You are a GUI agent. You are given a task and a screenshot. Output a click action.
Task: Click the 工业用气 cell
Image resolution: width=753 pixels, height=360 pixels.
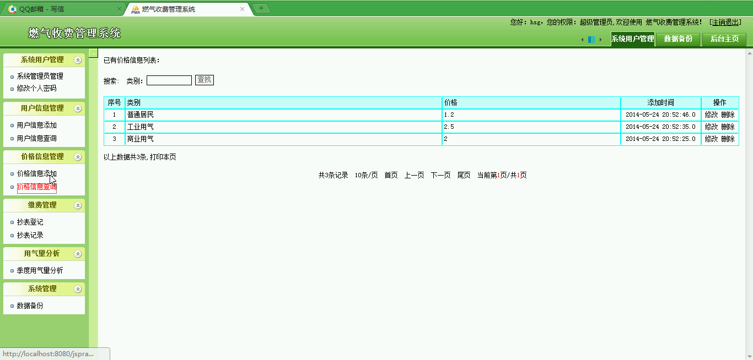click(283, 127)
